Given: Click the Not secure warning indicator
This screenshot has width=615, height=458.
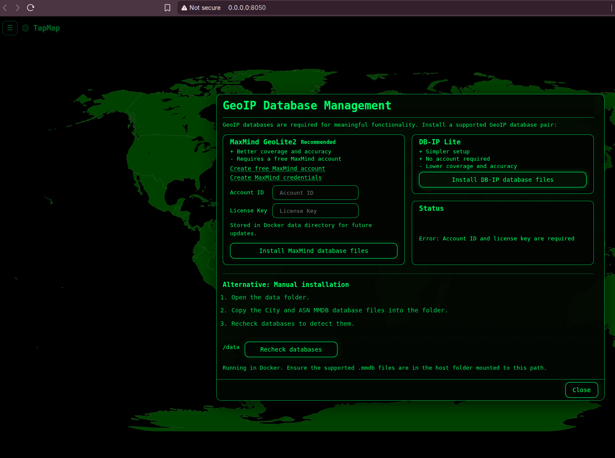Looking at the screenshot, I should tap(201, 8).
